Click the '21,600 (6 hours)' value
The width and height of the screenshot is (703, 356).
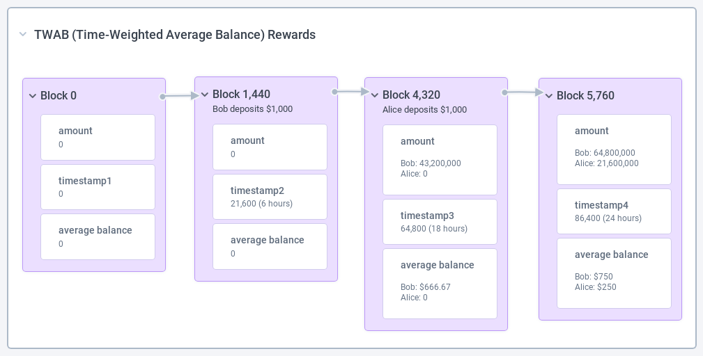(x=261, y=204)
